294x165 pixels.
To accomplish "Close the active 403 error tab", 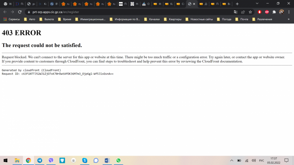I will [194, 4].
